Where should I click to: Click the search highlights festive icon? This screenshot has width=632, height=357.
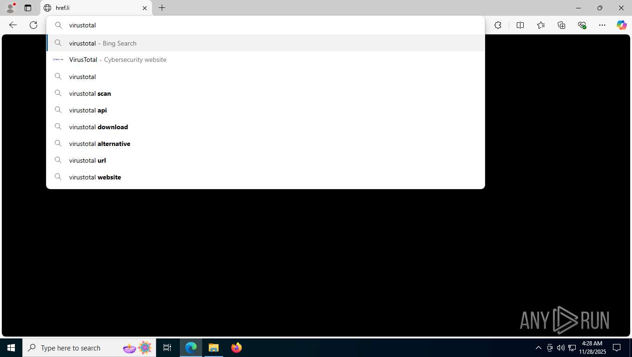pos(138,348)
